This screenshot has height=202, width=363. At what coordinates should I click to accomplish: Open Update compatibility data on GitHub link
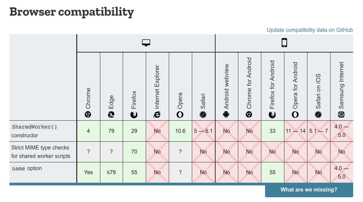(x=310, y=30)
